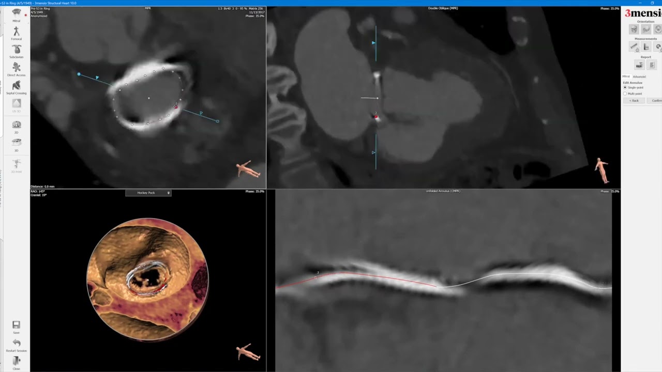Click the Back button

click(x=634, y=101)
